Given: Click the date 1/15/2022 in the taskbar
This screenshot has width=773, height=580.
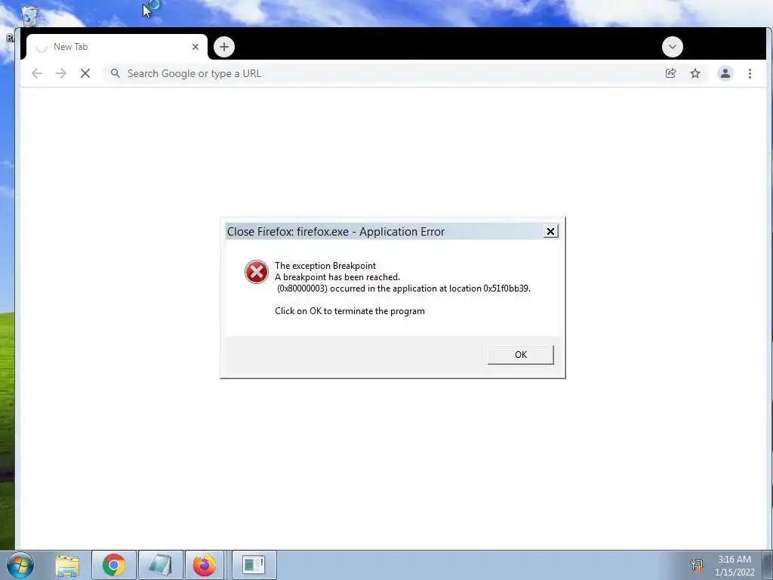Looking at the screenshot, I should pos(735,572).
